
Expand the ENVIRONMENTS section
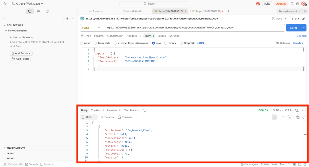tap(16, 148)
